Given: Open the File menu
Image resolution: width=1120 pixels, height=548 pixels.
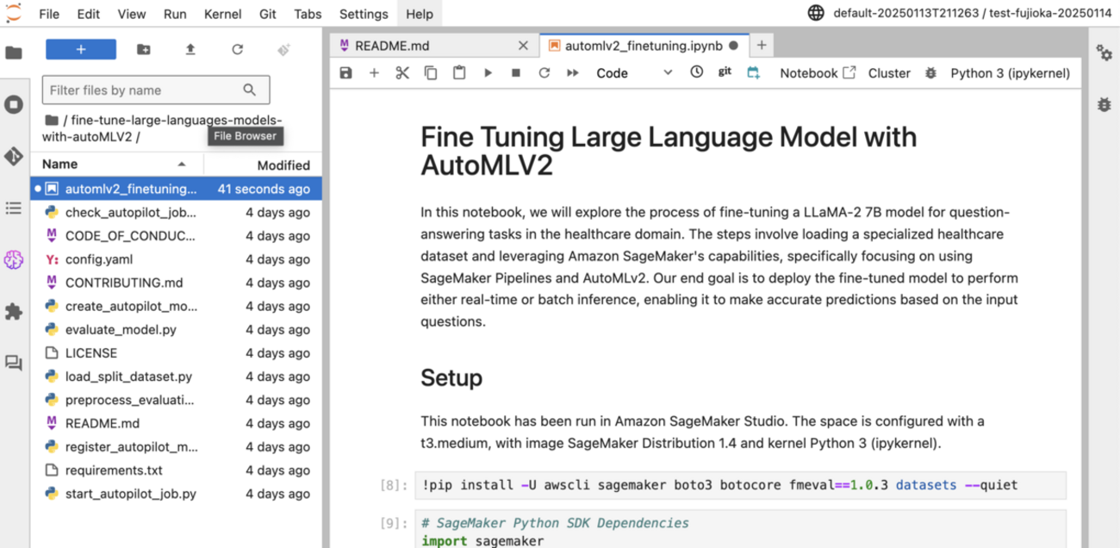Looking at the screenshot, I should [x=49, y=14].
